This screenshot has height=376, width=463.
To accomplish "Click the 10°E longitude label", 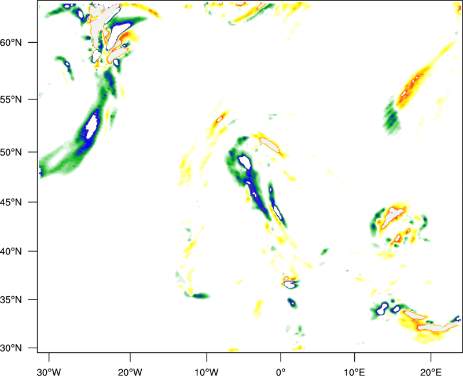I will click(354, 372).
